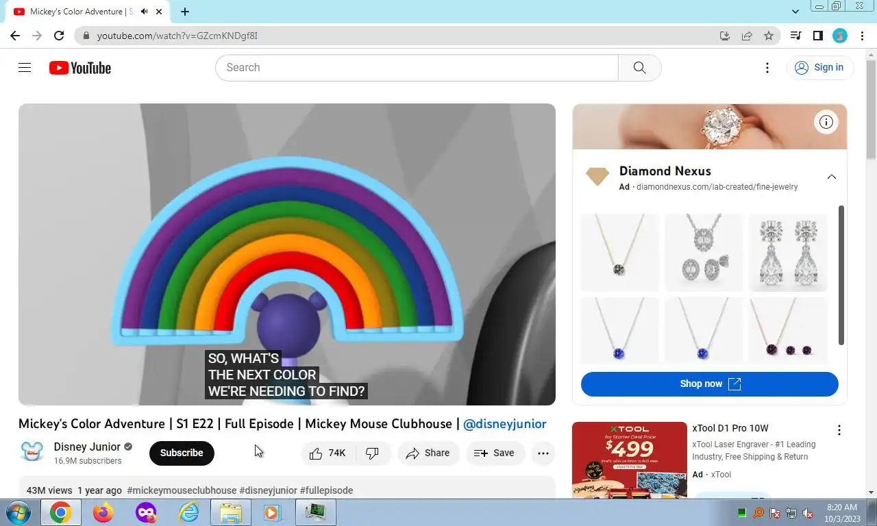Click xTool D1 Pro 10W ad title
Image resolution: width=877 pixels, height=526 pixels.
[x=730, y=428]
